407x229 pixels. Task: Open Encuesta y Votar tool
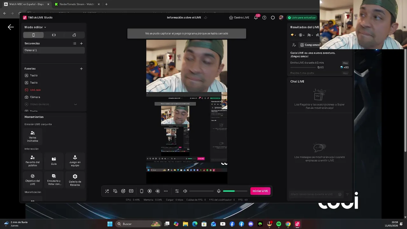54,180
